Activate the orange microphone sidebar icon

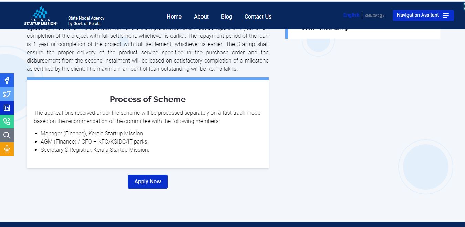point(7,149)
